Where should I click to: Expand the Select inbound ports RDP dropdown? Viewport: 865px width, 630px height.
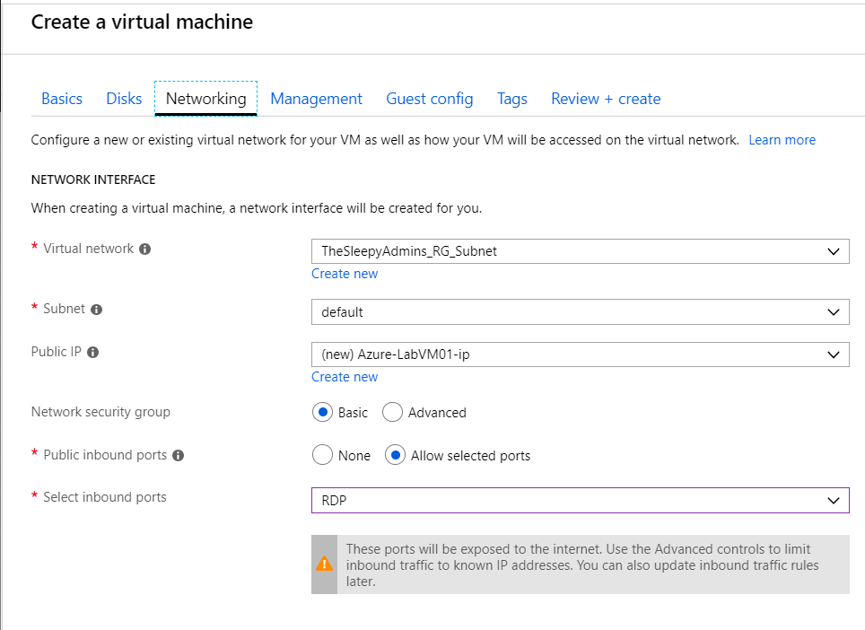click(580, 501)
